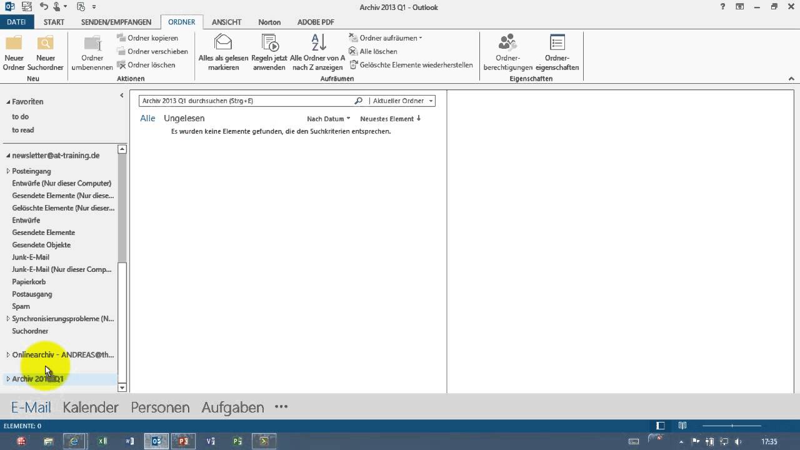Open more navigation options (three dots)
Image resolution: width=800 pixels, height=450 pixels.
[281, 407]
